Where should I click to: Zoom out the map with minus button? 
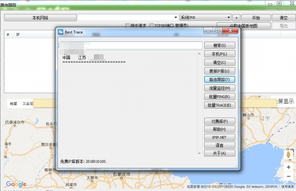pyautogui.click(x=289, y=176)
